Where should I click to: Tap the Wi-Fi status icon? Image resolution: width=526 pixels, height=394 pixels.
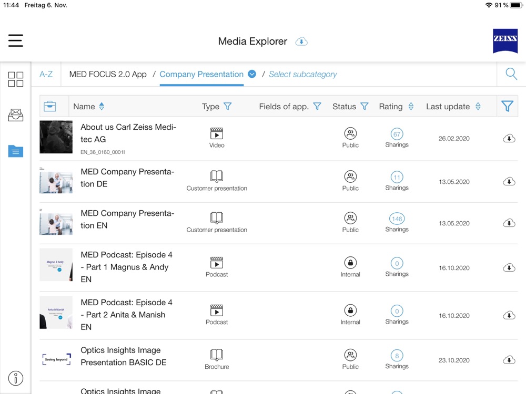coord(489,5)
